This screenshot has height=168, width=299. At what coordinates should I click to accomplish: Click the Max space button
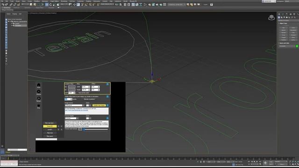click(x=50, y=136)
